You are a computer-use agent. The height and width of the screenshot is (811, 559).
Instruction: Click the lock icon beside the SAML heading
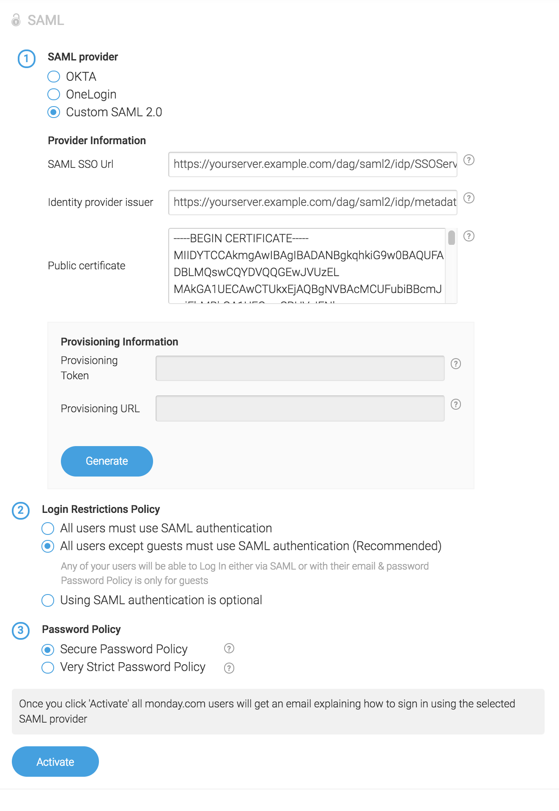[16, 20]
